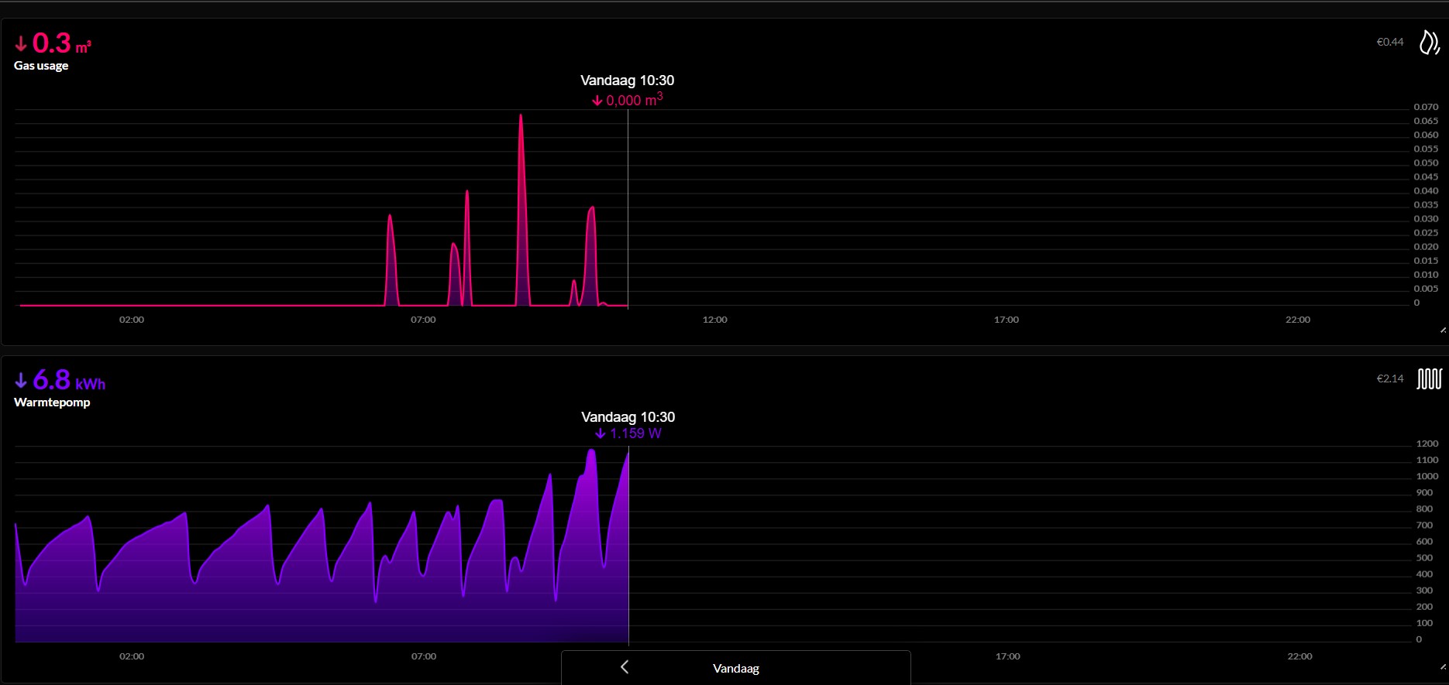This screenshot has width=1449, height=685.
Task: Click the 1.159 W tooltip value
Action: [635, 433]
